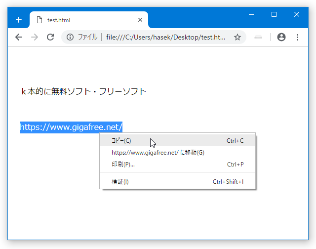Bookmark this page with the star

[237, 37]
